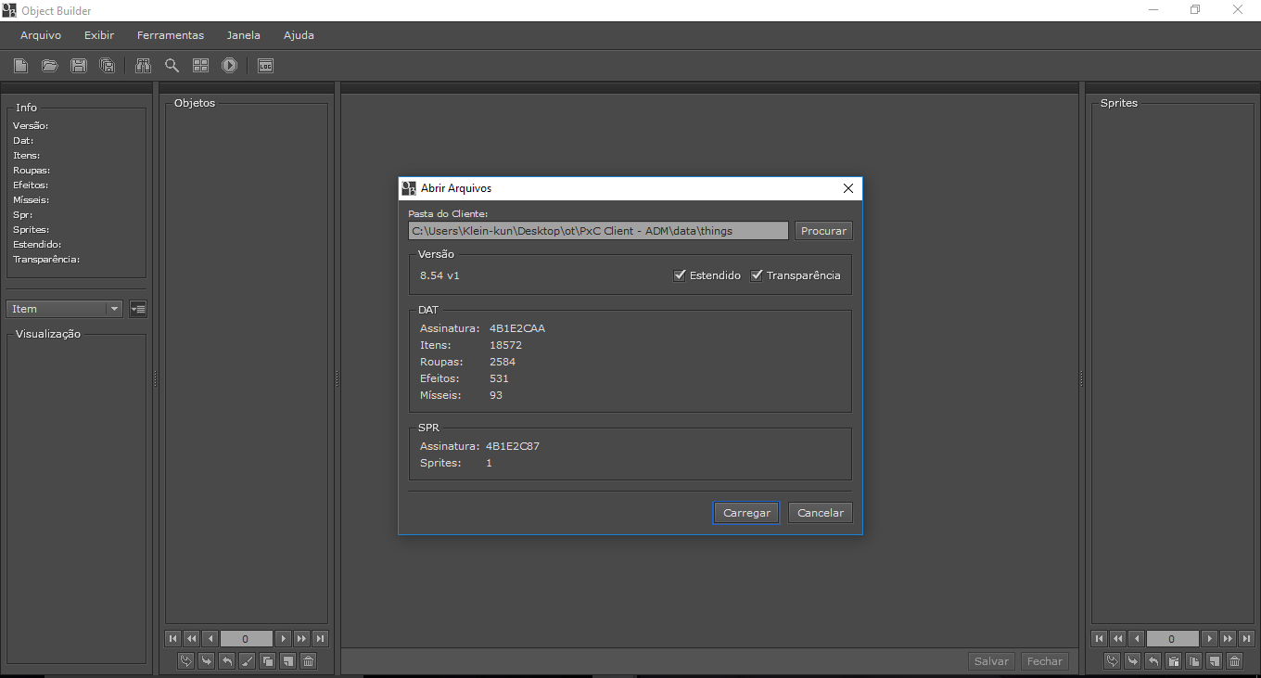1261x678 pixels.
Task: Click the DAT signature value 4B1E2CAA
Action: point(517,328)
